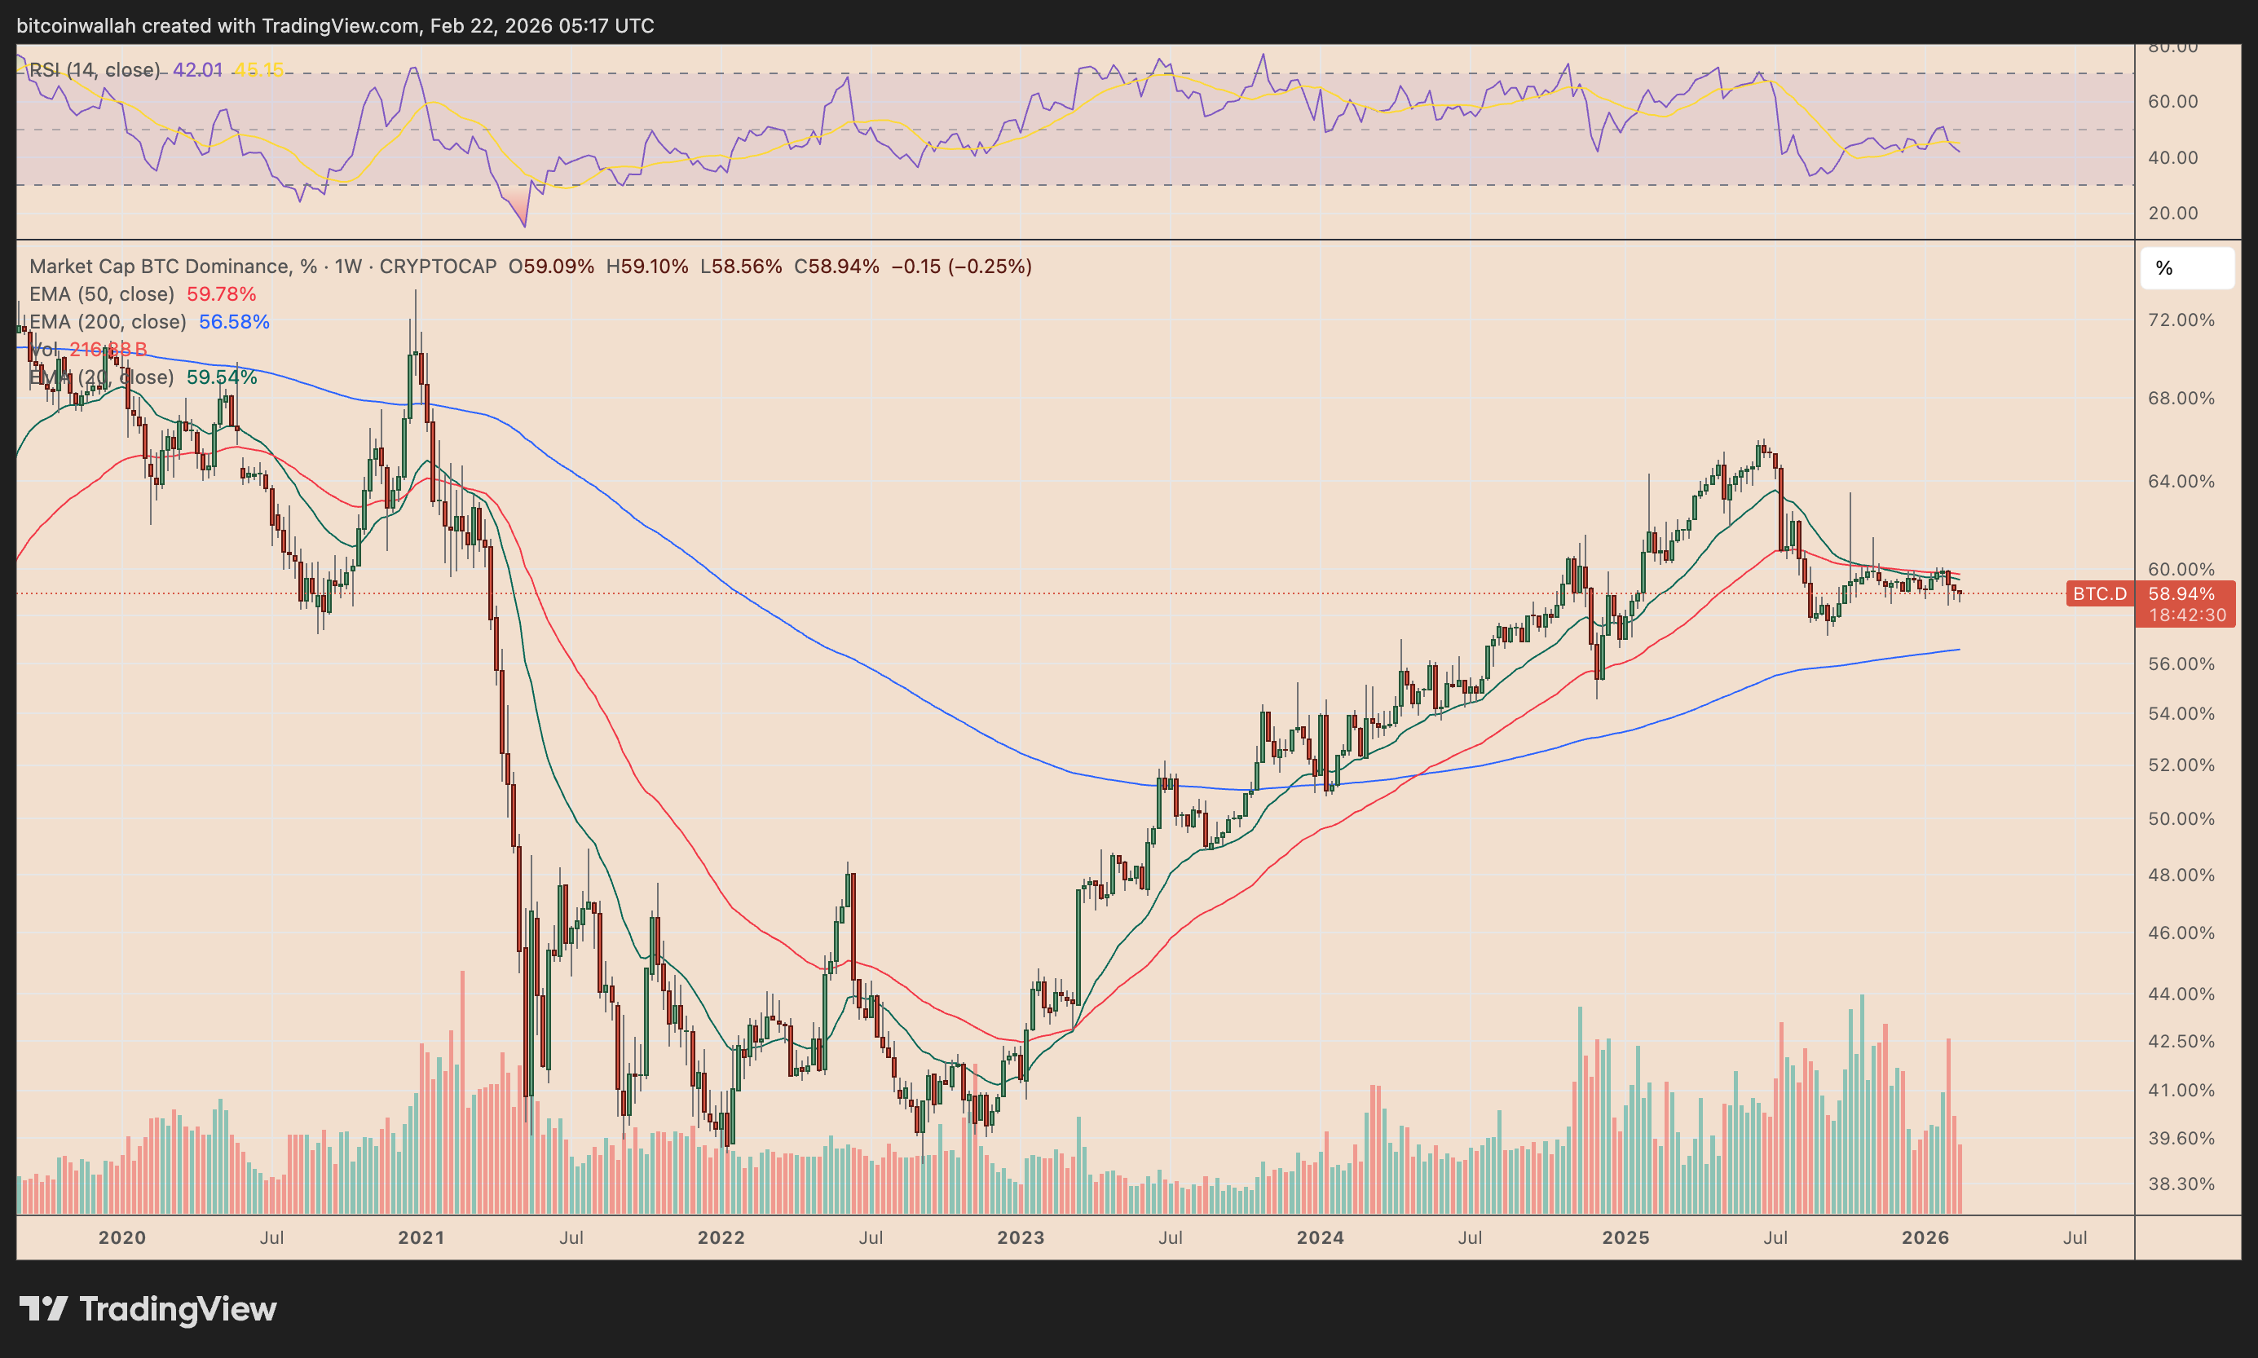The width and height of the screenshot is (2258, 1358).
Task: Select the EMA (200, close) indicator legend
Action: (107, 321)
